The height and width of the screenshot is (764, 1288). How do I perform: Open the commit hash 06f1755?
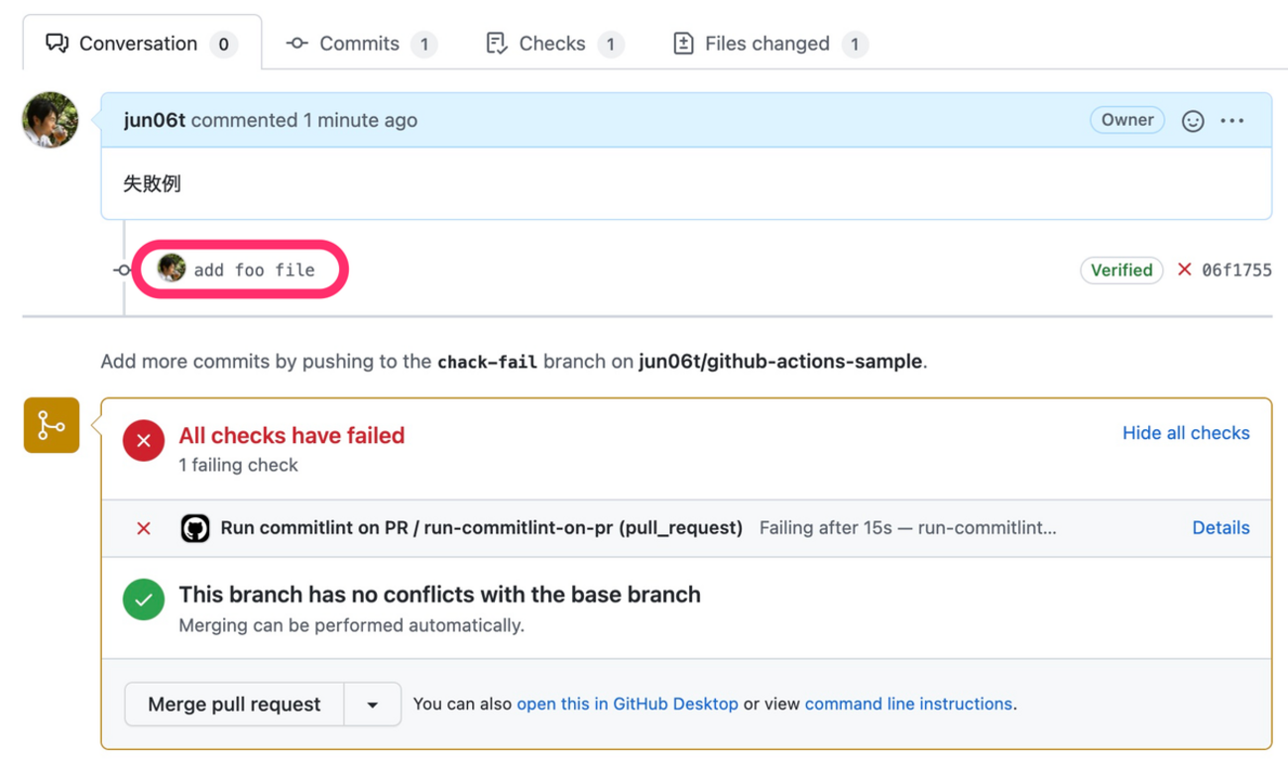(x=1237, y=270)
